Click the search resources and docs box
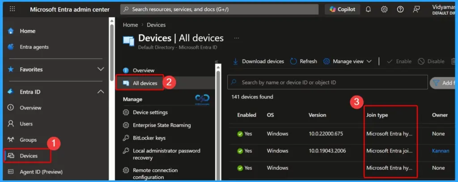 point(219,9)
